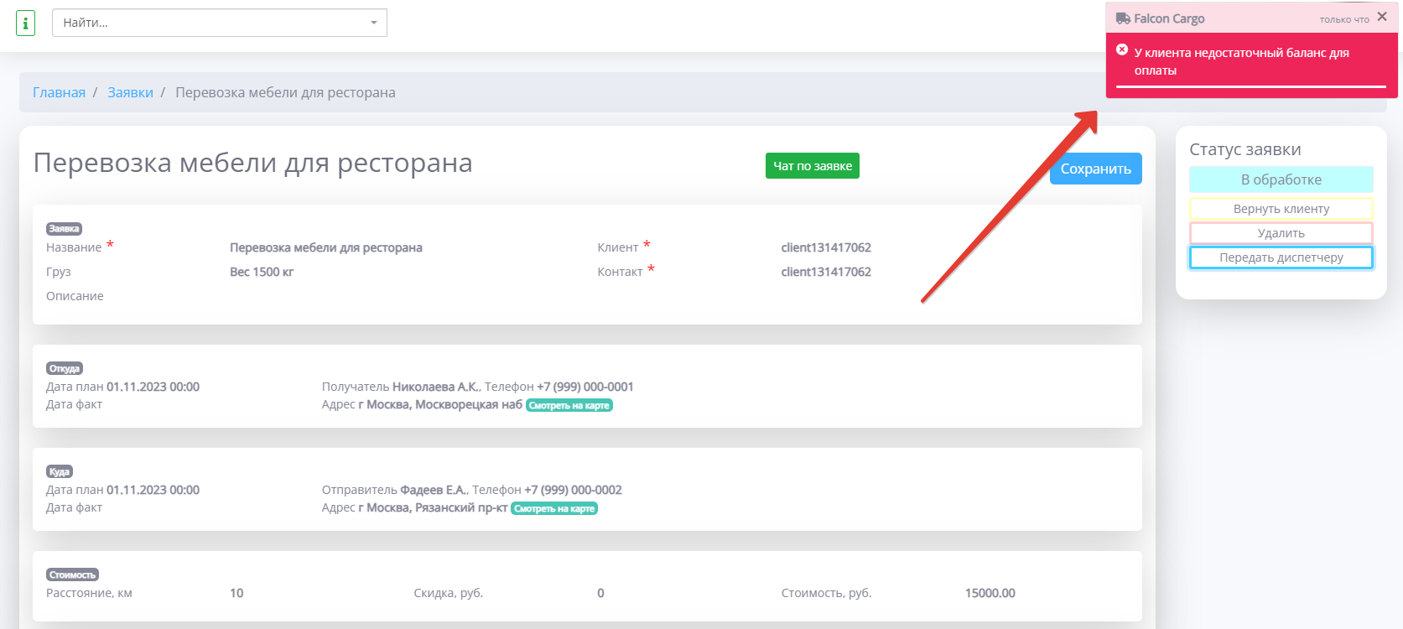
Task: Click the green info icon
Action: (25, 23)
